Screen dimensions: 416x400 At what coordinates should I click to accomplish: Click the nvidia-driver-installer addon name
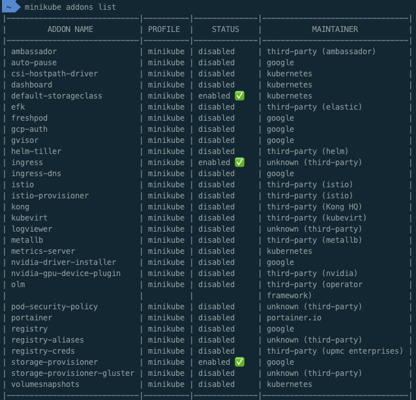[x=64, y=262]
